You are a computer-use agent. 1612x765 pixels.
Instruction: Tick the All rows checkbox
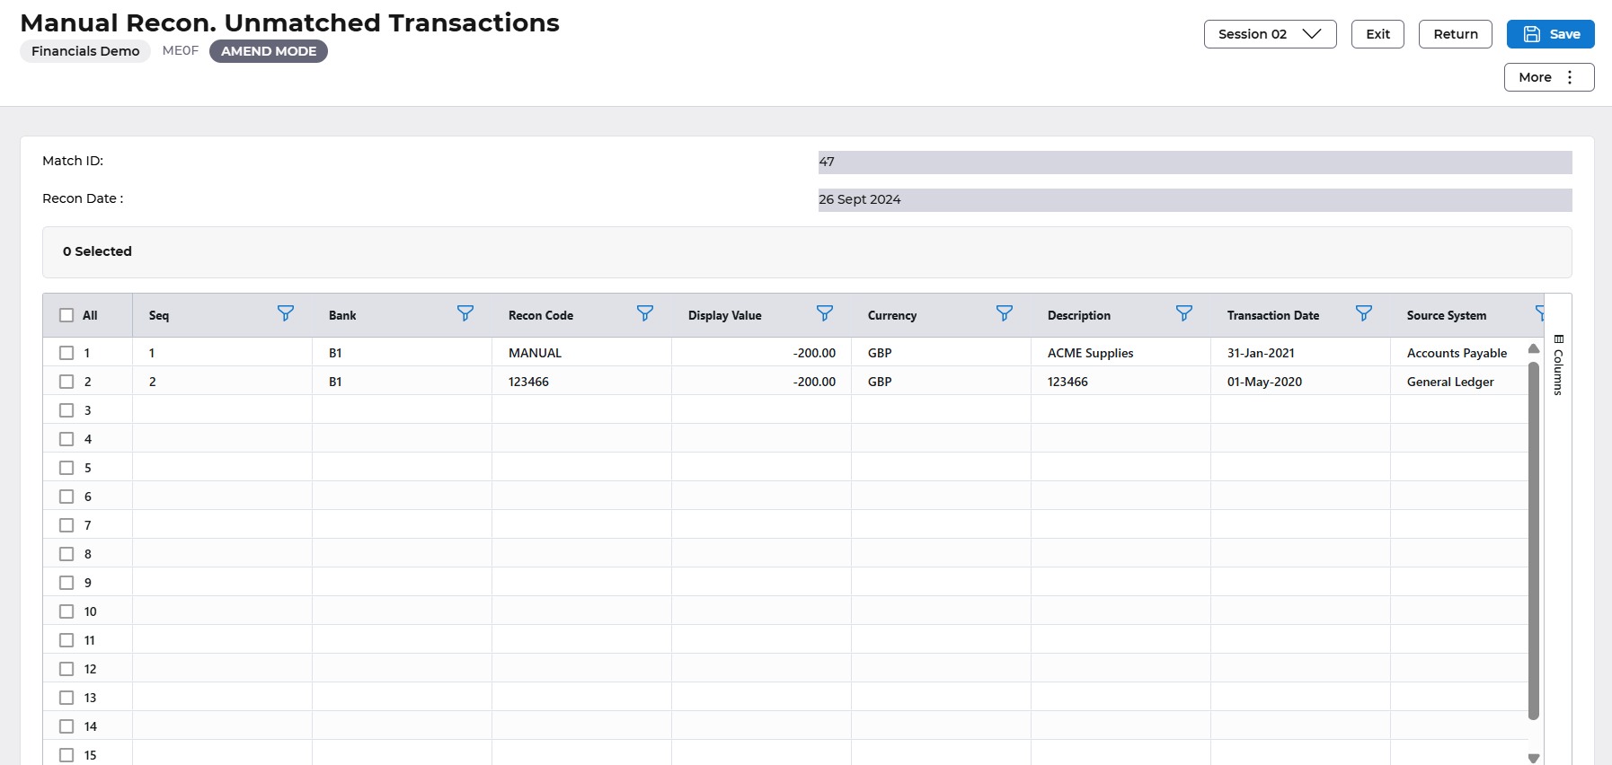[x=66, y=315]
